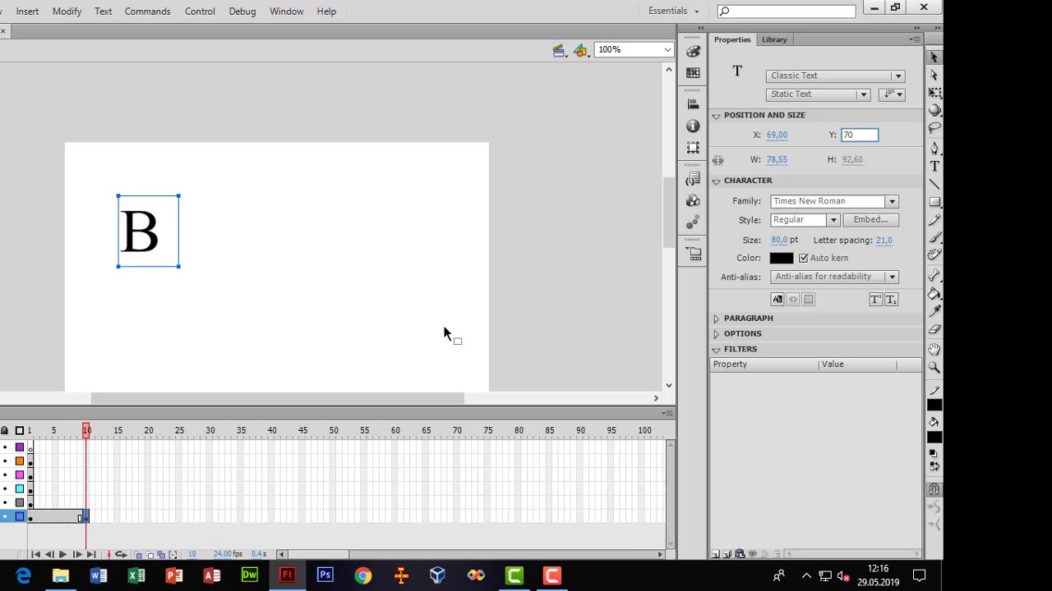The width and height of the screenshot is (1052, 591).
Task: Toggle the selectable text button
Action: click(x=777, y=300)
